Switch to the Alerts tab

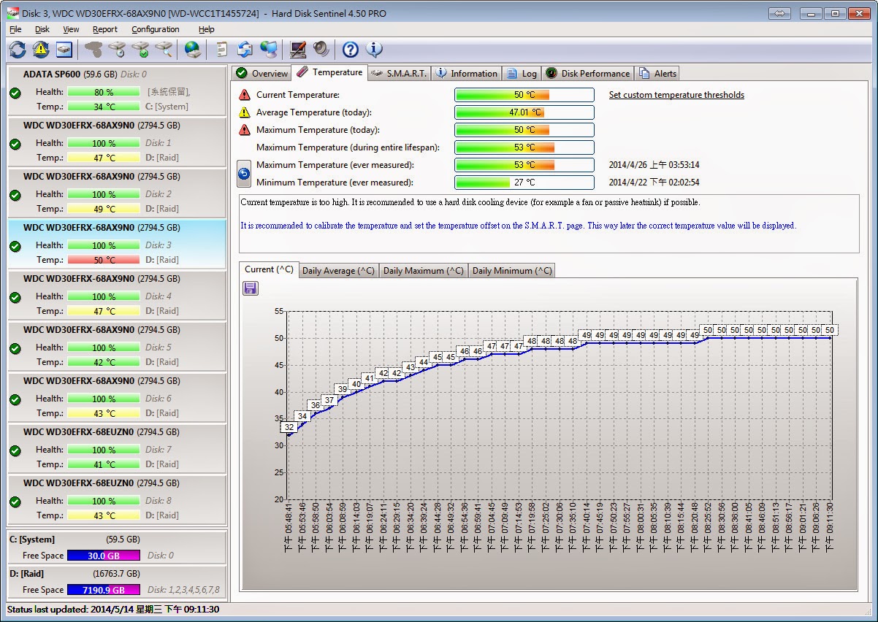point(657,73)
